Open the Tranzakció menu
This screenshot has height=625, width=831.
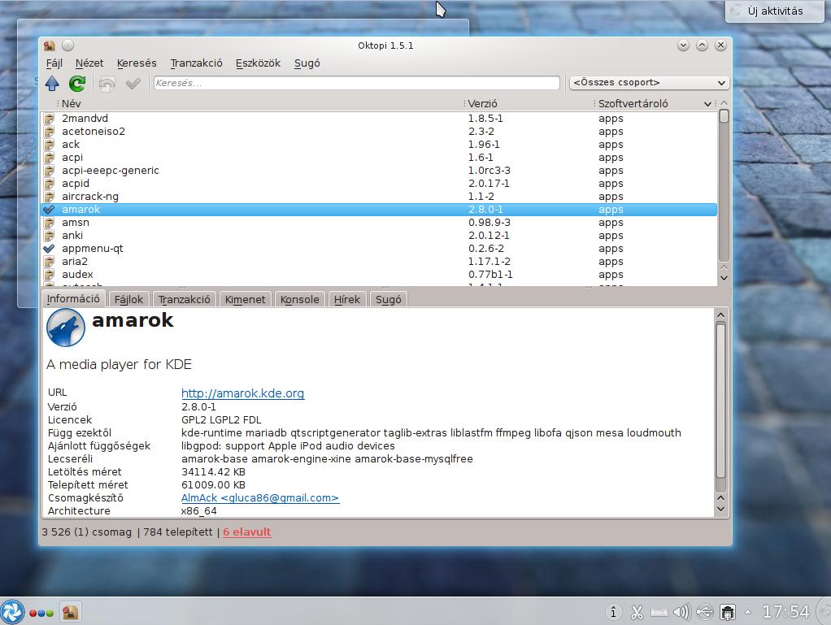coord(196,63)
